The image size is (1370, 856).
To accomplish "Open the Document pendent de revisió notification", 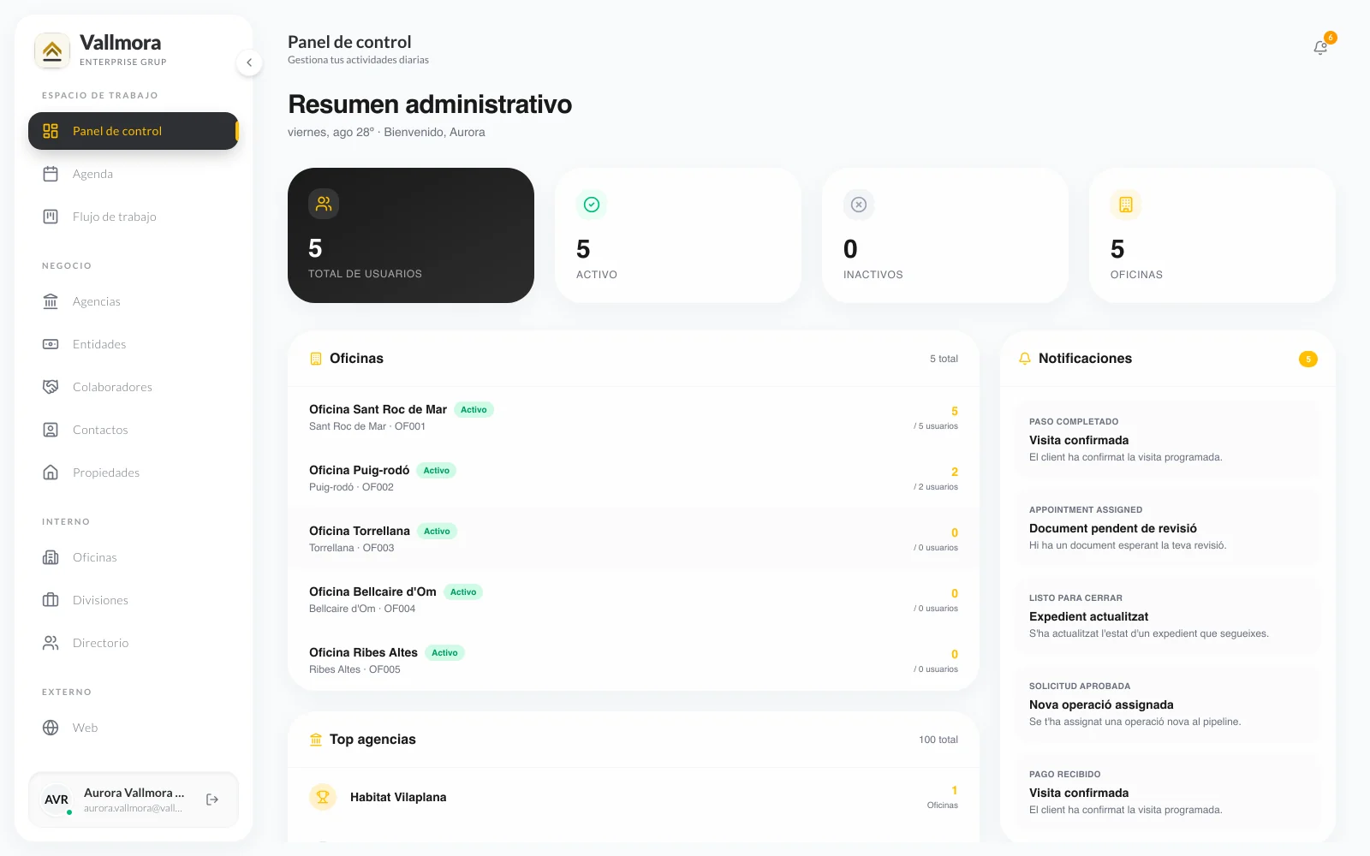I will click(x=1168, y=527).
